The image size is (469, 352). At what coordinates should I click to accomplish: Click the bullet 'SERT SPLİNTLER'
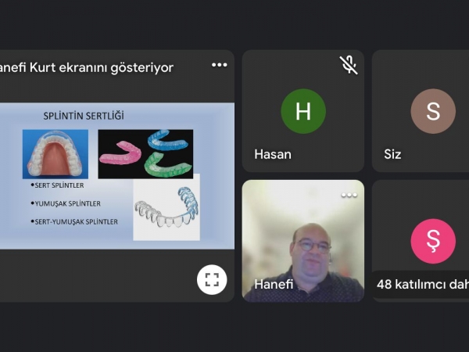pos(57,185)
